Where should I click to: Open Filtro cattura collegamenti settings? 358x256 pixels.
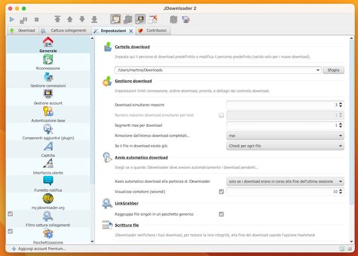tap(48, 219)
